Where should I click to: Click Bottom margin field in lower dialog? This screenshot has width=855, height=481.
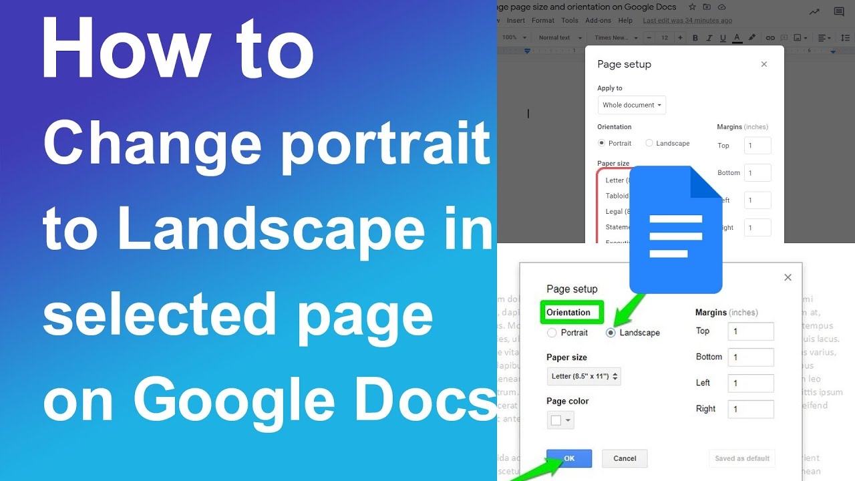751,357
